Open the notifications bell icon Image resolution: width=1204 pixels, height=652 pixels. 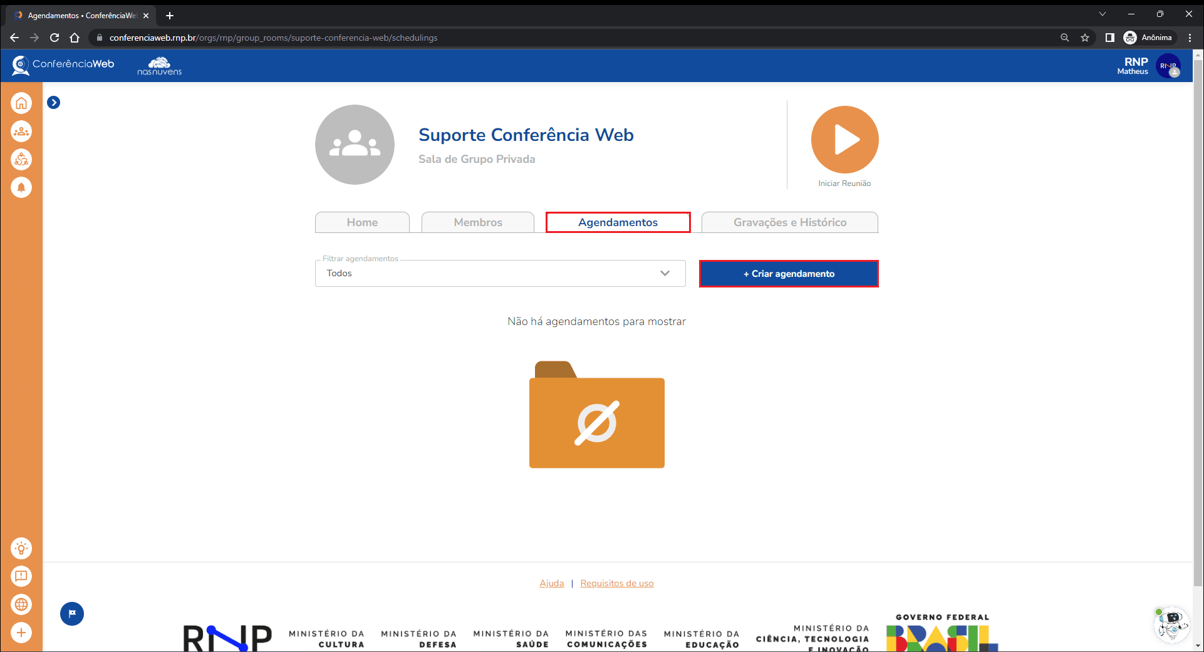21,187
